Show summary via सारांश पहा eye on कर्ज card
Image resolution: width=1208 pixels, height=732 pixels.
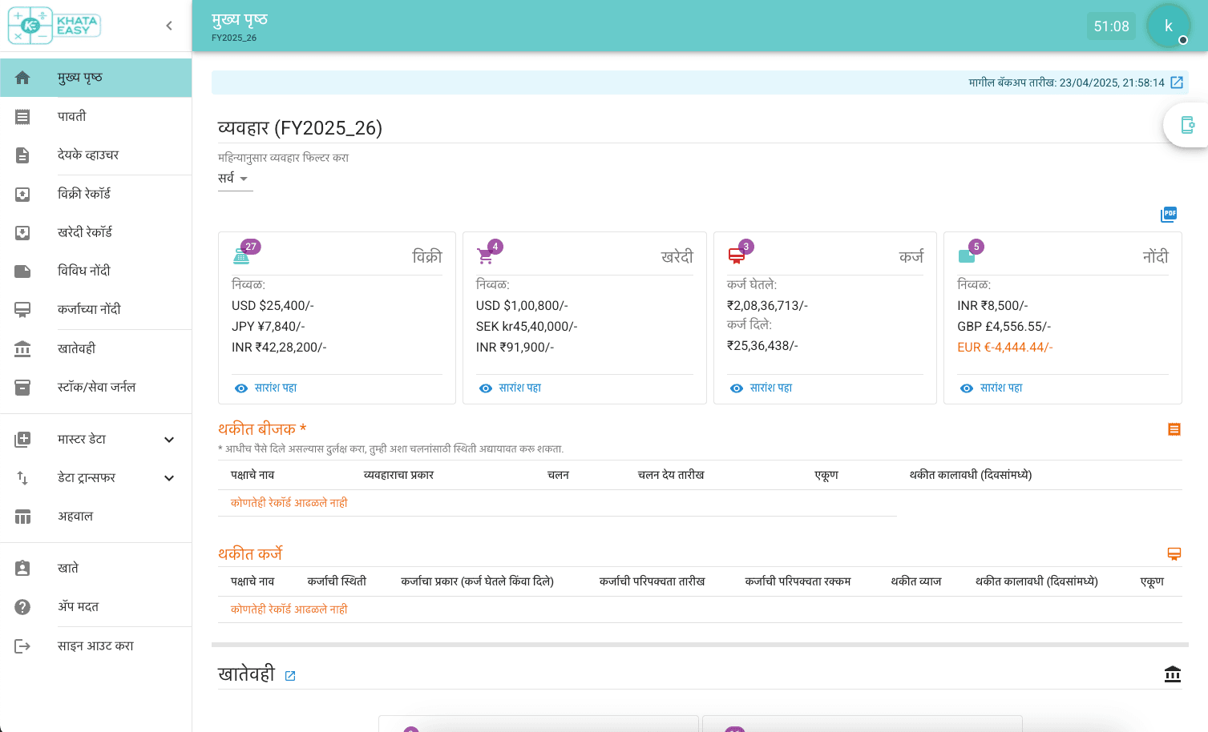tap(763, 388)
